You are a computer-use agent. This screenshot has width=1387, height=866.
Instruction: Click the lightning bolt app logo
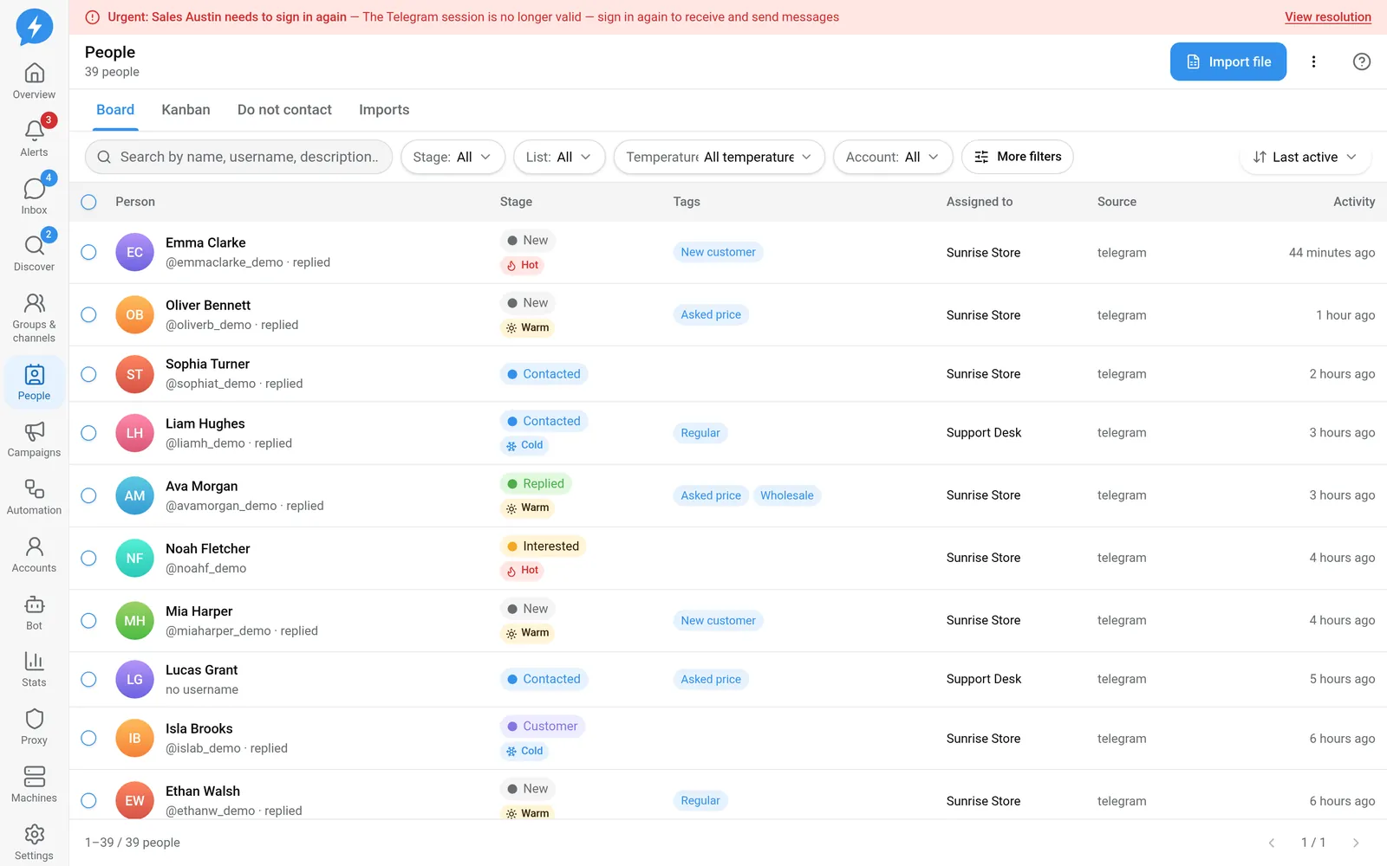35,27
